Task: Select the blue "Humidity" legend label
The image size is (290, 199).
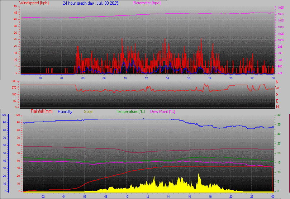Action: 65,112
